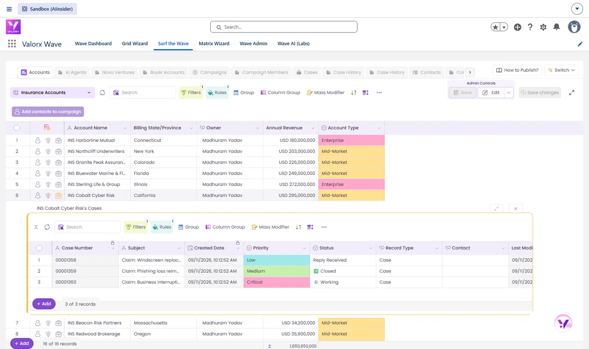Refresh the Insurance Accounts grid
Screen dimensions: 589x349
click(102, 93)
